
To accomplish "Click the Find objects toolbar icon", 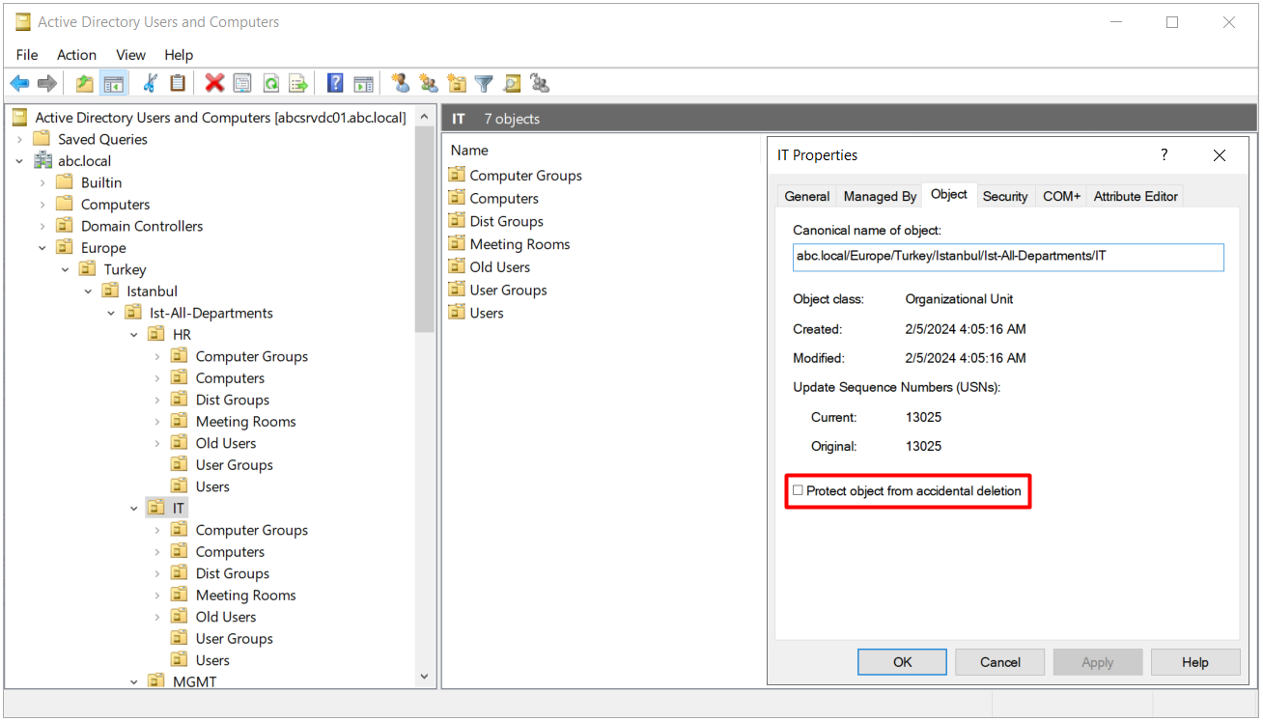I will 512,84.
